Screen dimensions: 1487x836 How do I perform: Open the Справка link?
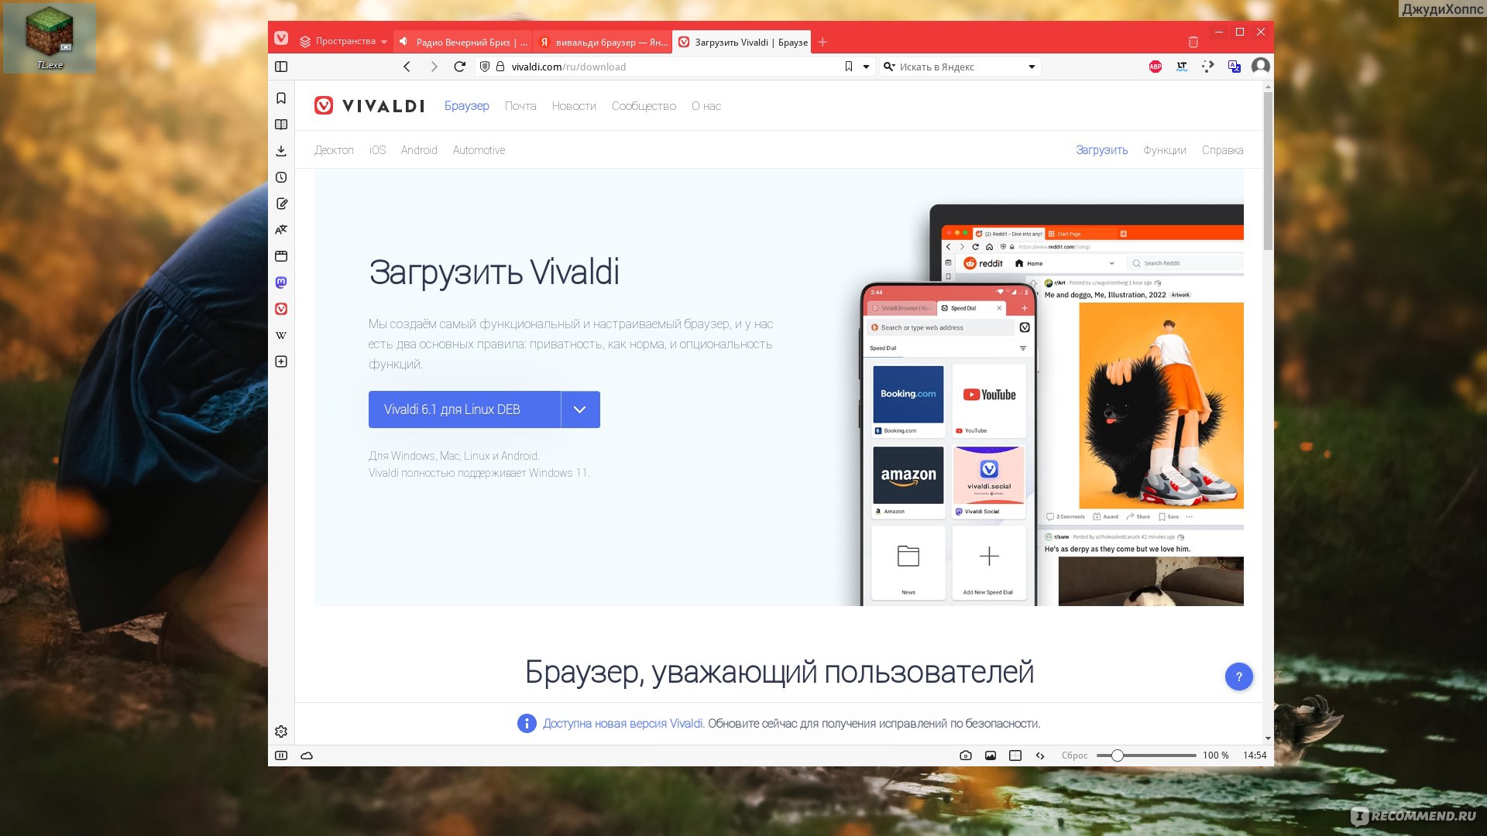[x=1222, y=150]
